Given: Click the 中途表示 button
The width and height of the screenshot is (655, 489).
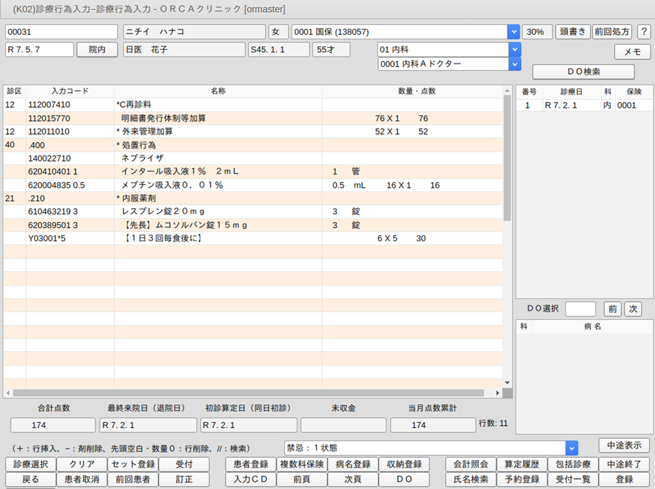Looking at the screenshot, I should 624,446.
